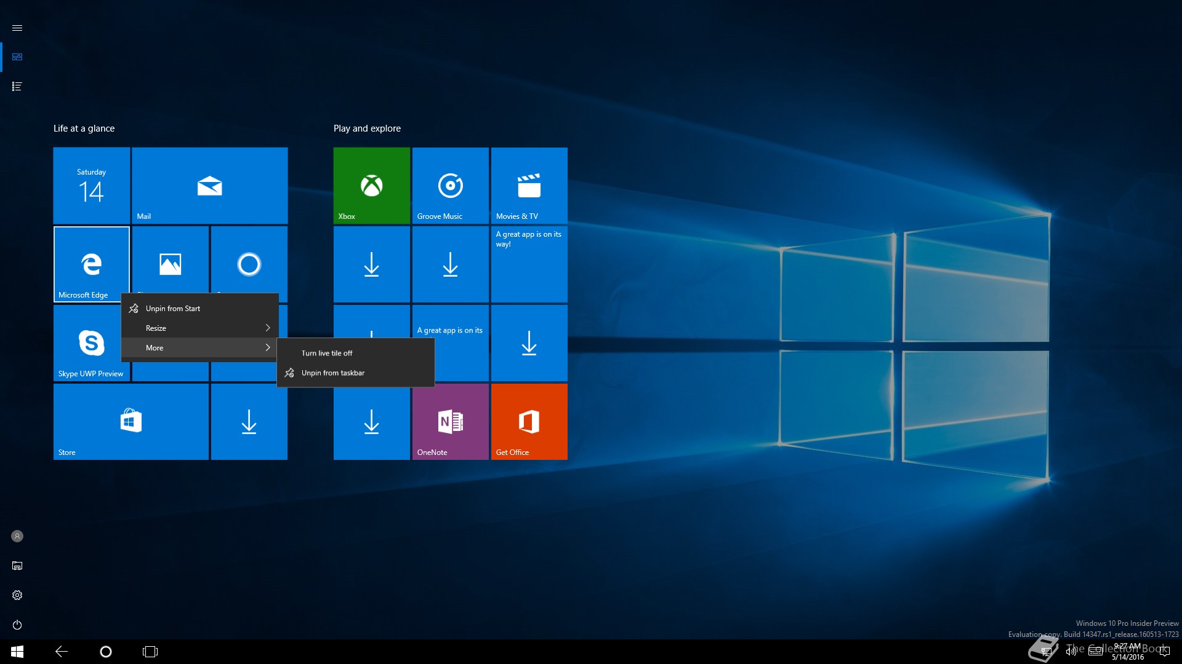The image size is (1182, 664).
Task: Click the clock showing 5/14/2016
Action: (x=1128, y=652)
